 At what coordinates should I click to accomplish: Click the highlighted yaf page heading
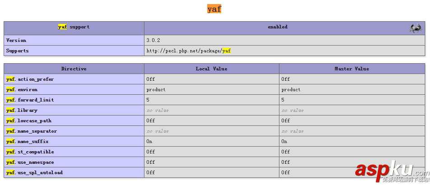point(214,9)
